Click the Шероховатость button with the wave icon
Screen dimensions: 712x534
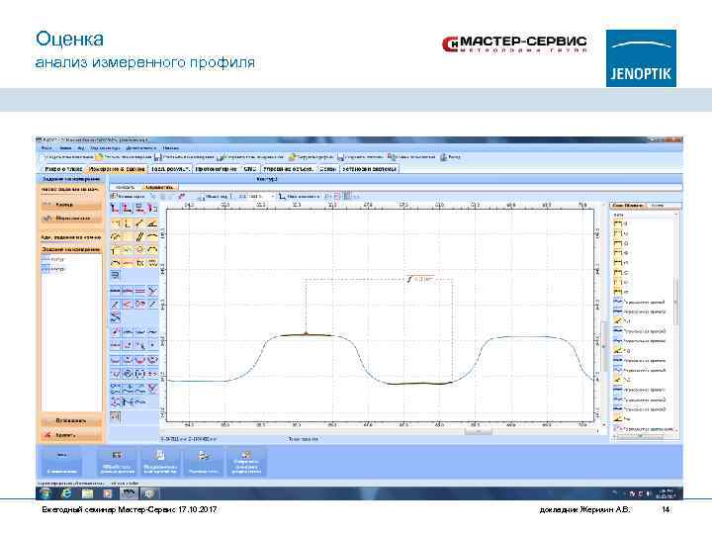[x=70, y=219]
